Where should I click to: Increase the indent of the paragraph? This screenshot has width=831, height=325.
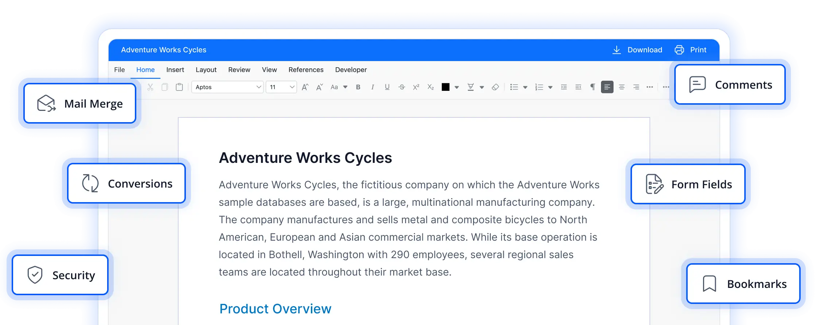[x=565, y=87]
